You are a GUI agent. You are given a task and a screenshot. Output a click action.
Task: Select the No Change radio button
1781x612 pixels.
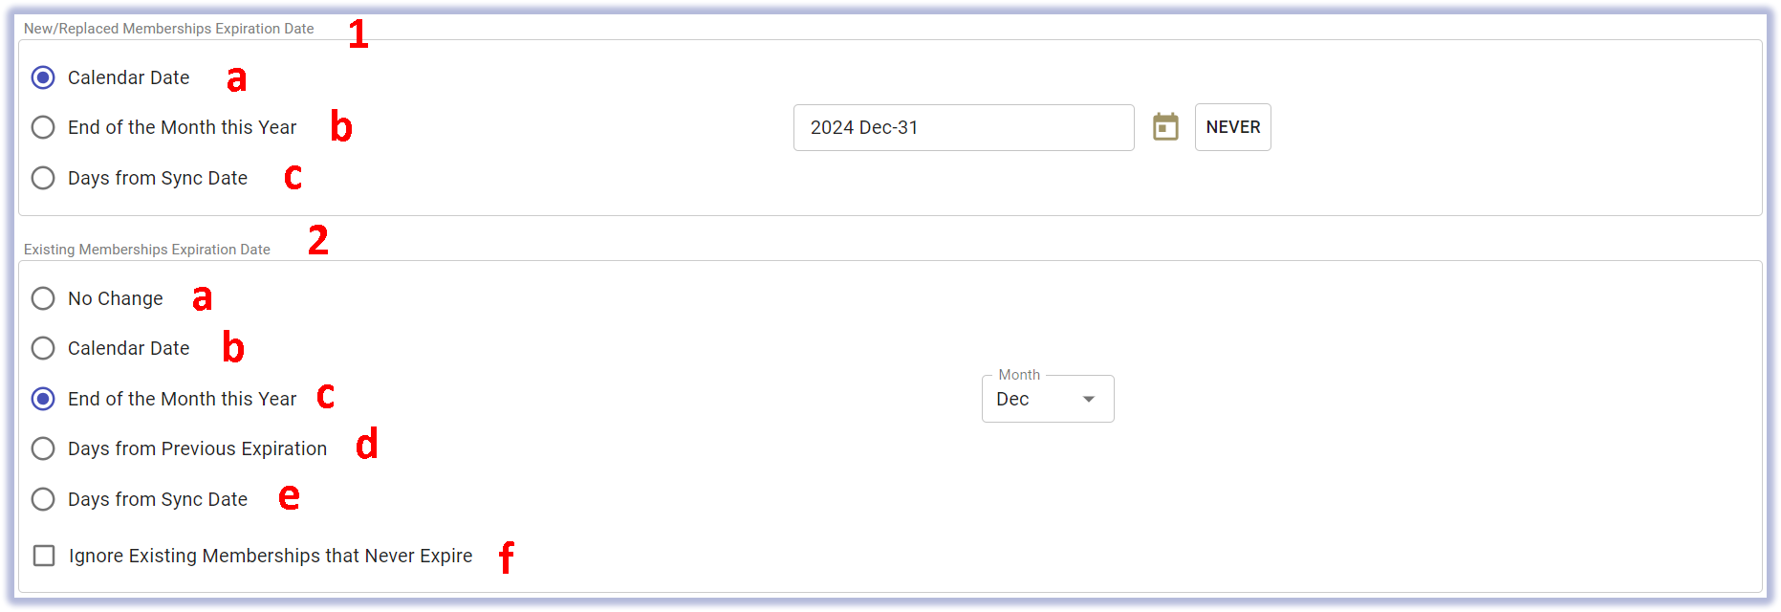coord(43,298)
